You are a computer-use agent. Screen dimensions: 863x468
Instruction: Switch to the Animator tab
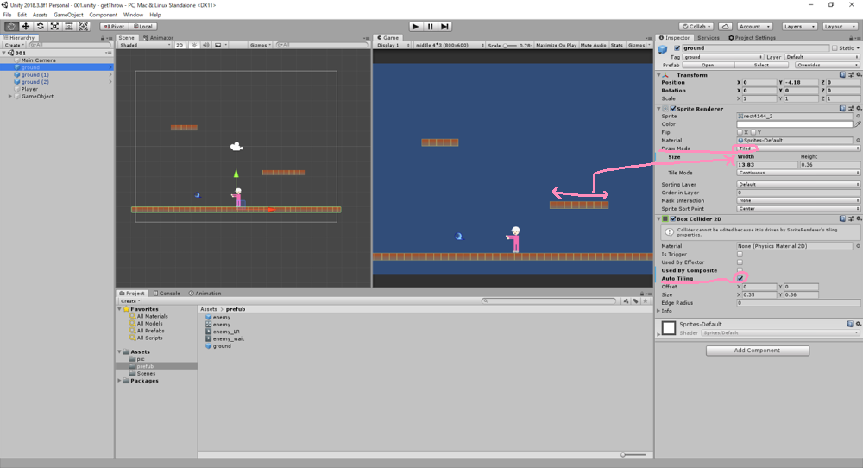[159, 38]
